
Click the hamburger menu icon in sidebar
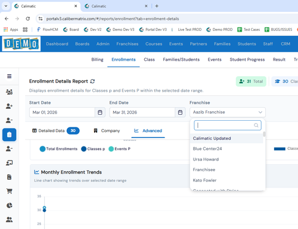click(x=9, y=76)
